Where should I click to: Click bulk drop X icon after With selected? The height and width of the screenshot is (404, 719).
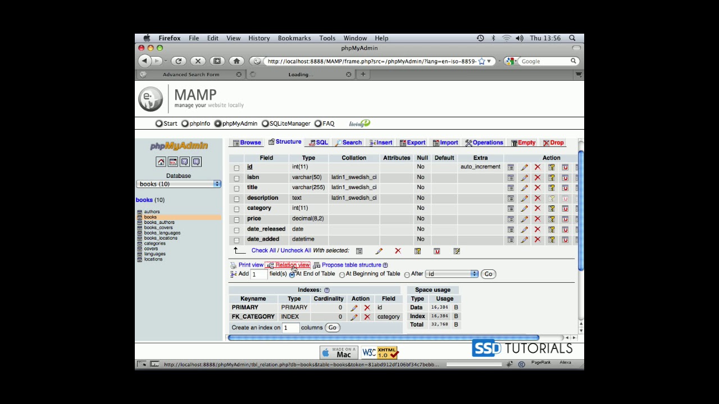coord(398,251)
